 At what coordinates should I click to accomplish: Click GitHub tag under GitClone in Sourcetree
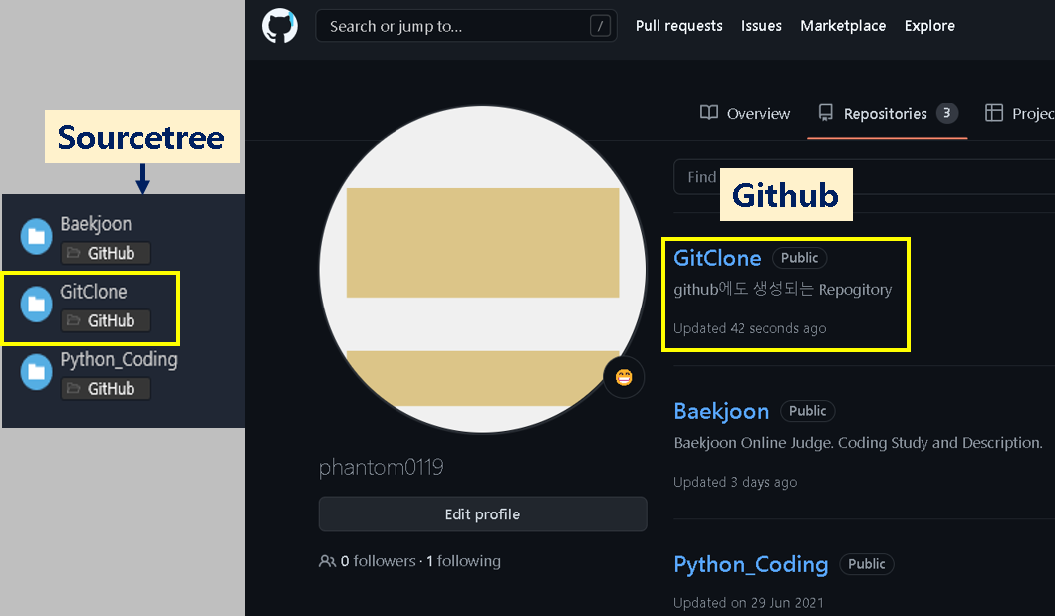106,321
